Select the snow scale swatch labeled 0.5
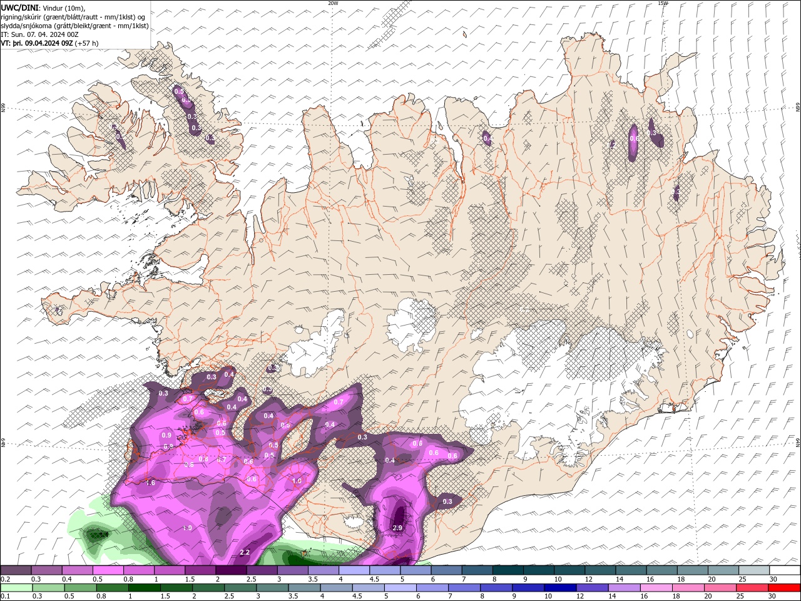801x601 pixels. click(108, 570)
